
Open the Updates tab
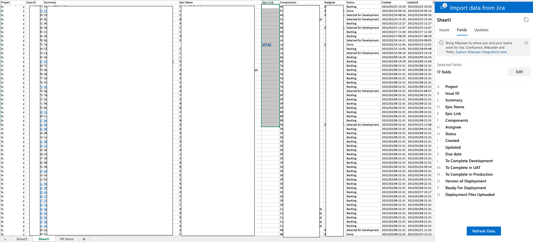pyautogui.click(x=481, y=30)
